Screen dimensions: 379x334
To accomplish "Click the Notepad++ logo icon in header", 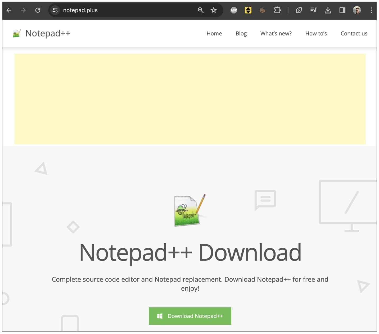I will (17, 33).
